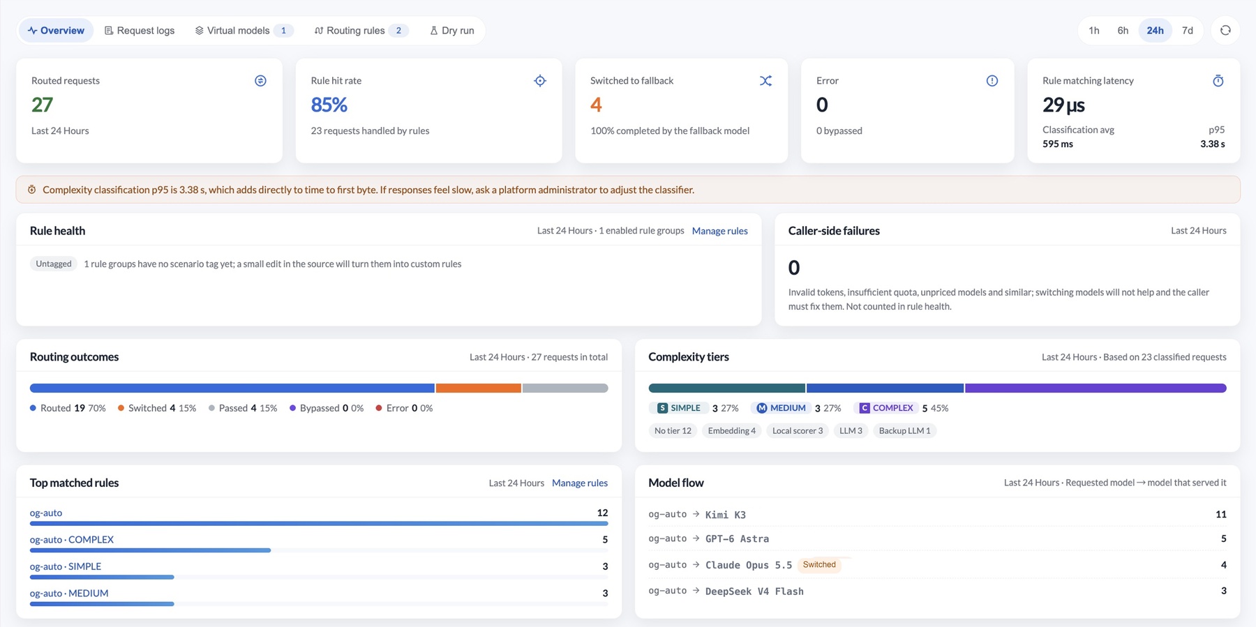Click the C icon on COMPLEX tier

pos(865,408)
